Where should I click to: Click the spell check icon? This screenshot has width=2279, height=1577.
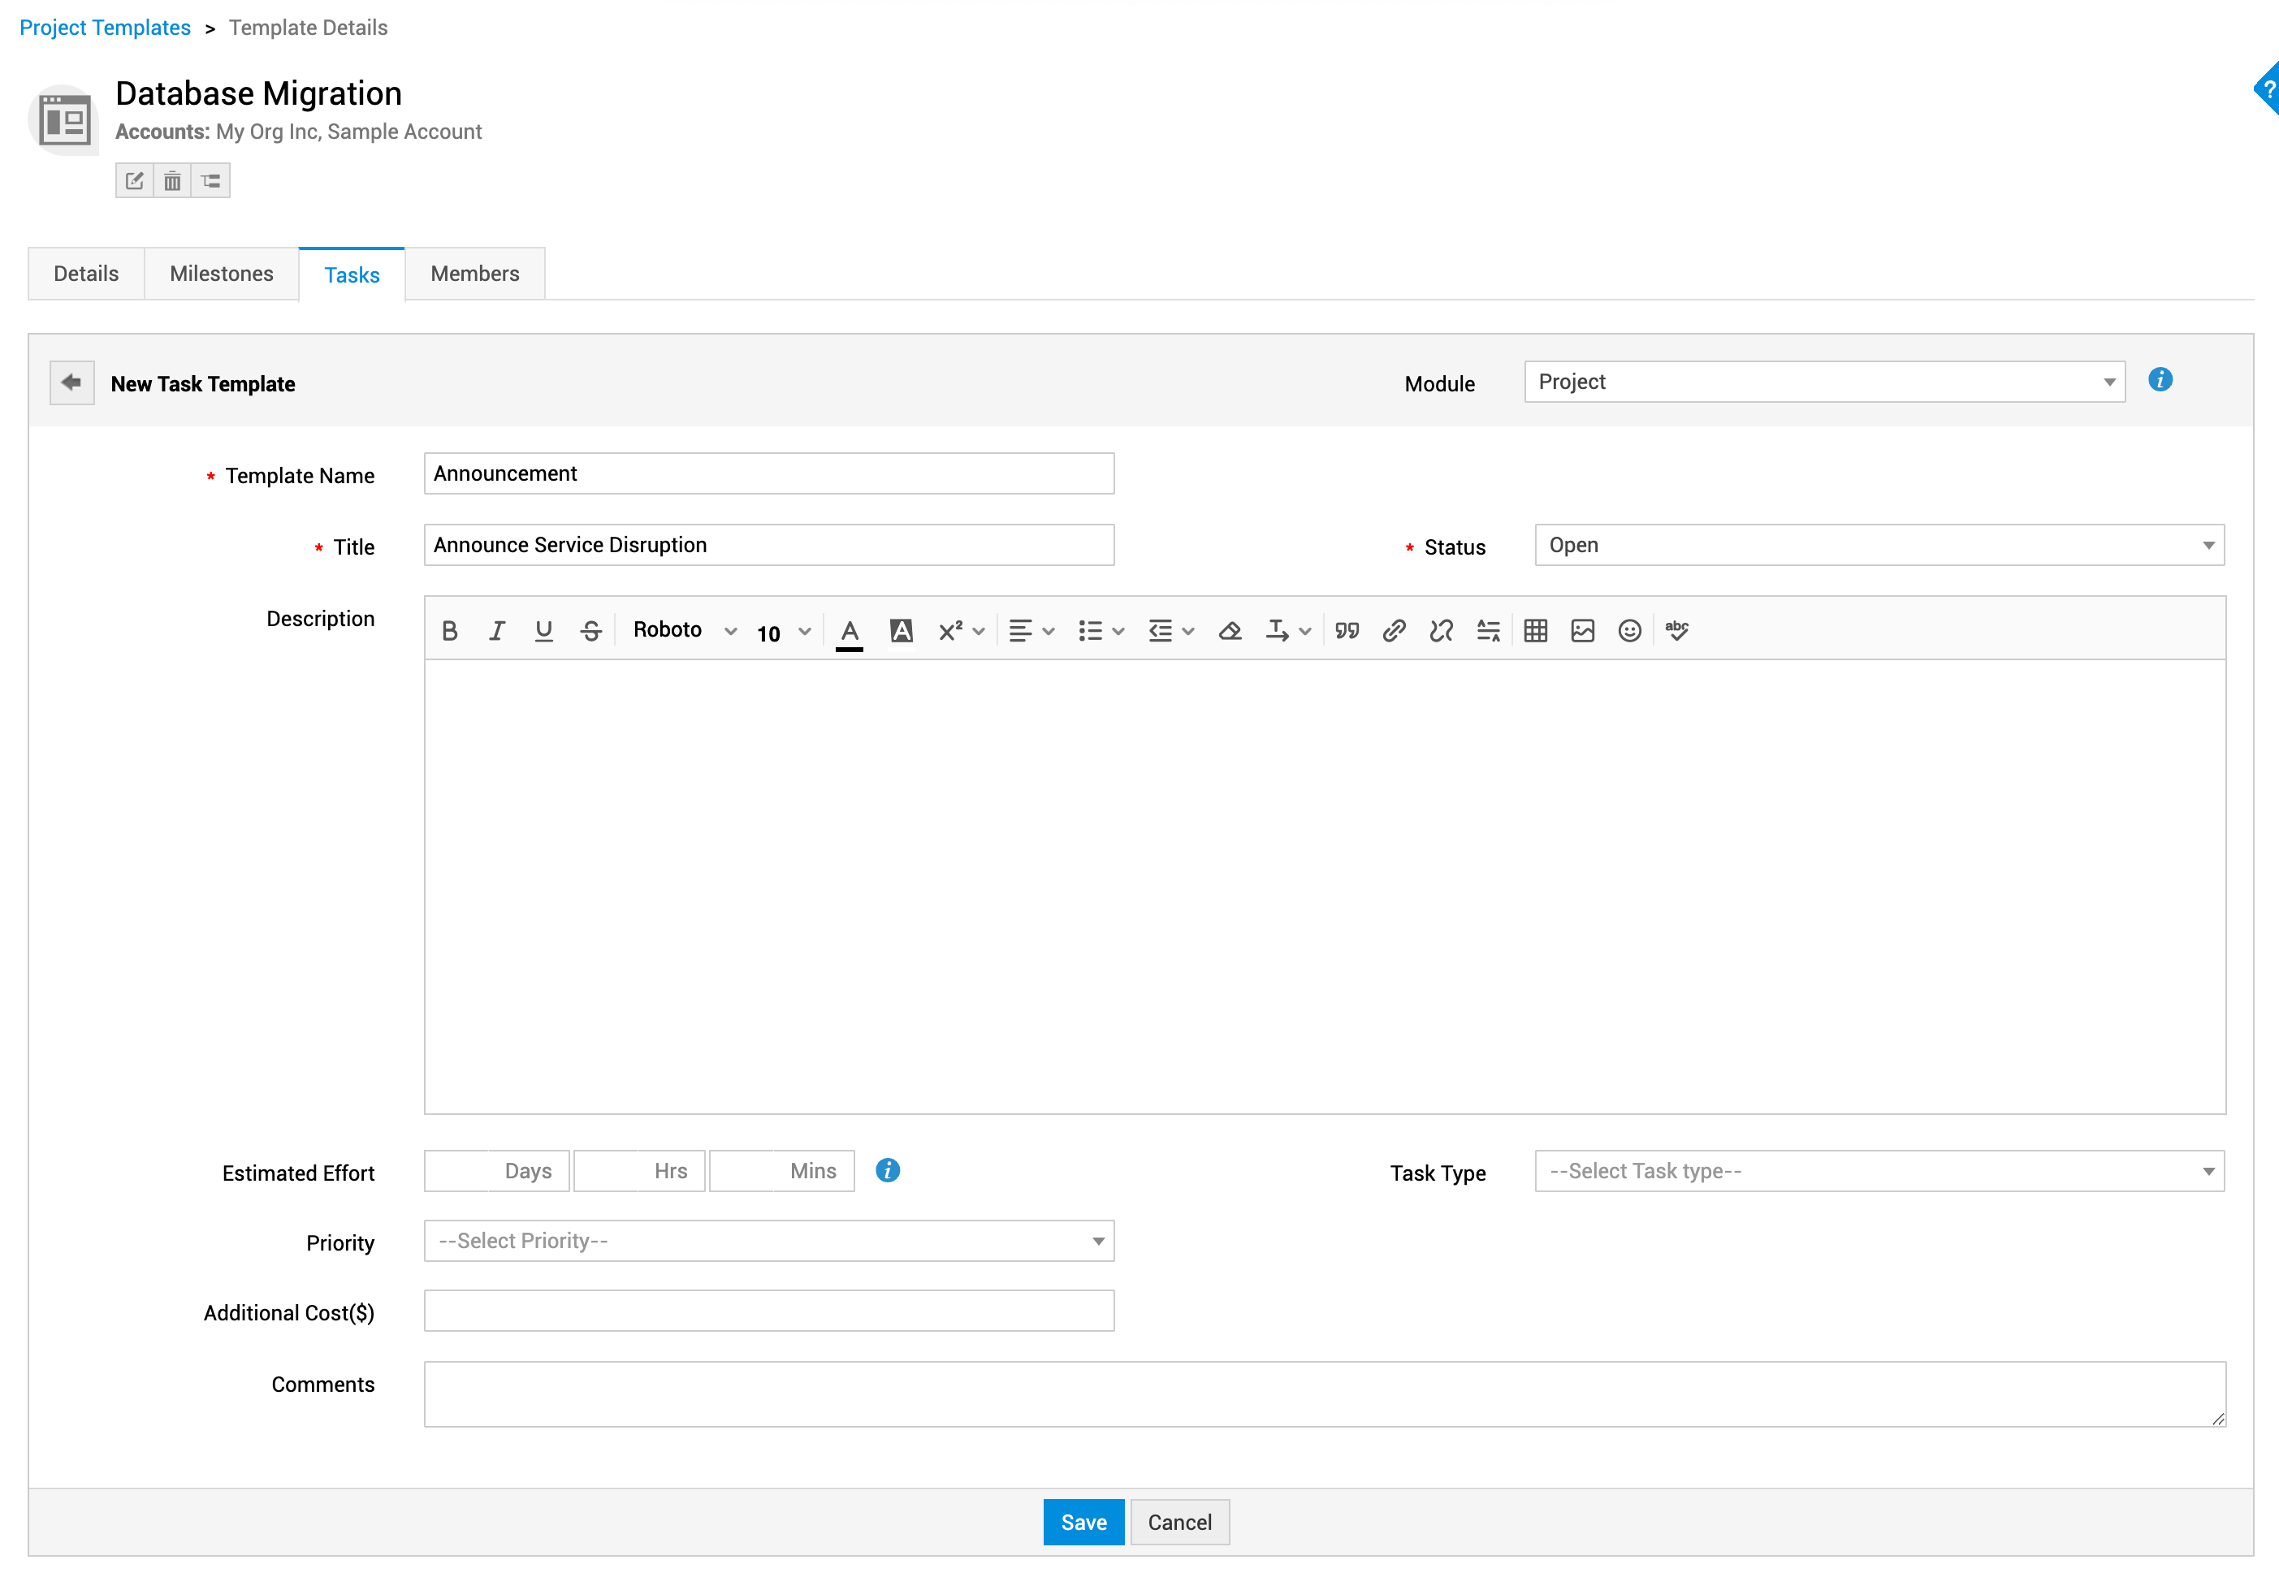click(x=1677, y=630)
